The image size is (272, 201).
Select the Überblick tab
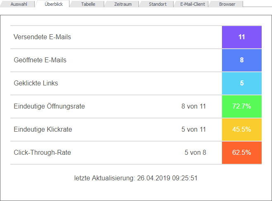pos(54,4)
